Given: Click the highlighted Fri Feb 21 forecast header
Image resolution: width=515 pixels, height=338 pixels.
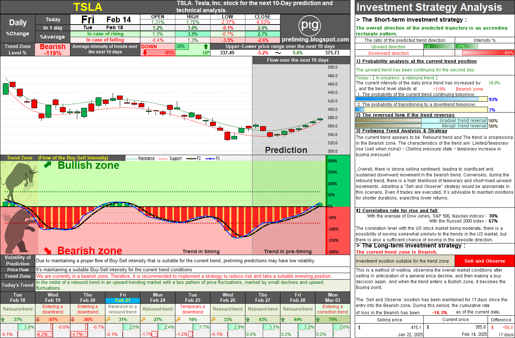Looking at the screenshot, I should 123,298.
